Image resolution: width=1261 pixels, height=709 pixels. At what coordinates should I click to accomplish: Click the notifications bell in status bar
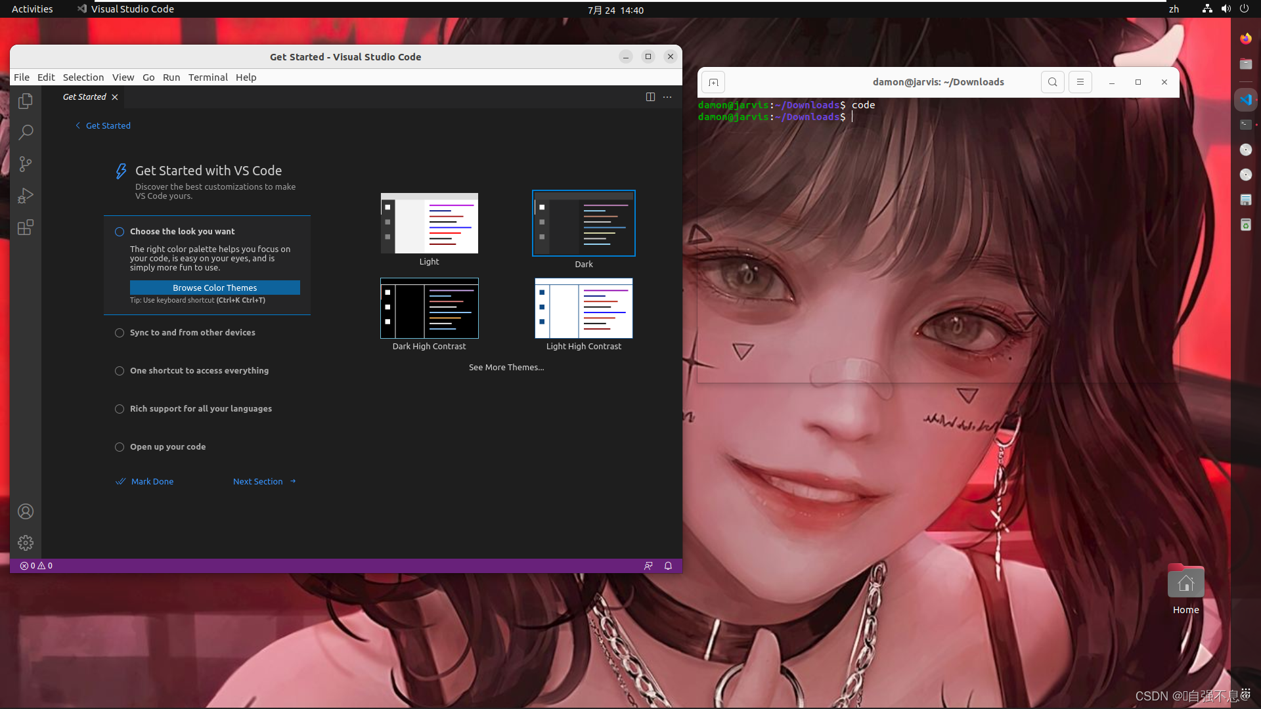pyautogui.click(x=668, y=566)
